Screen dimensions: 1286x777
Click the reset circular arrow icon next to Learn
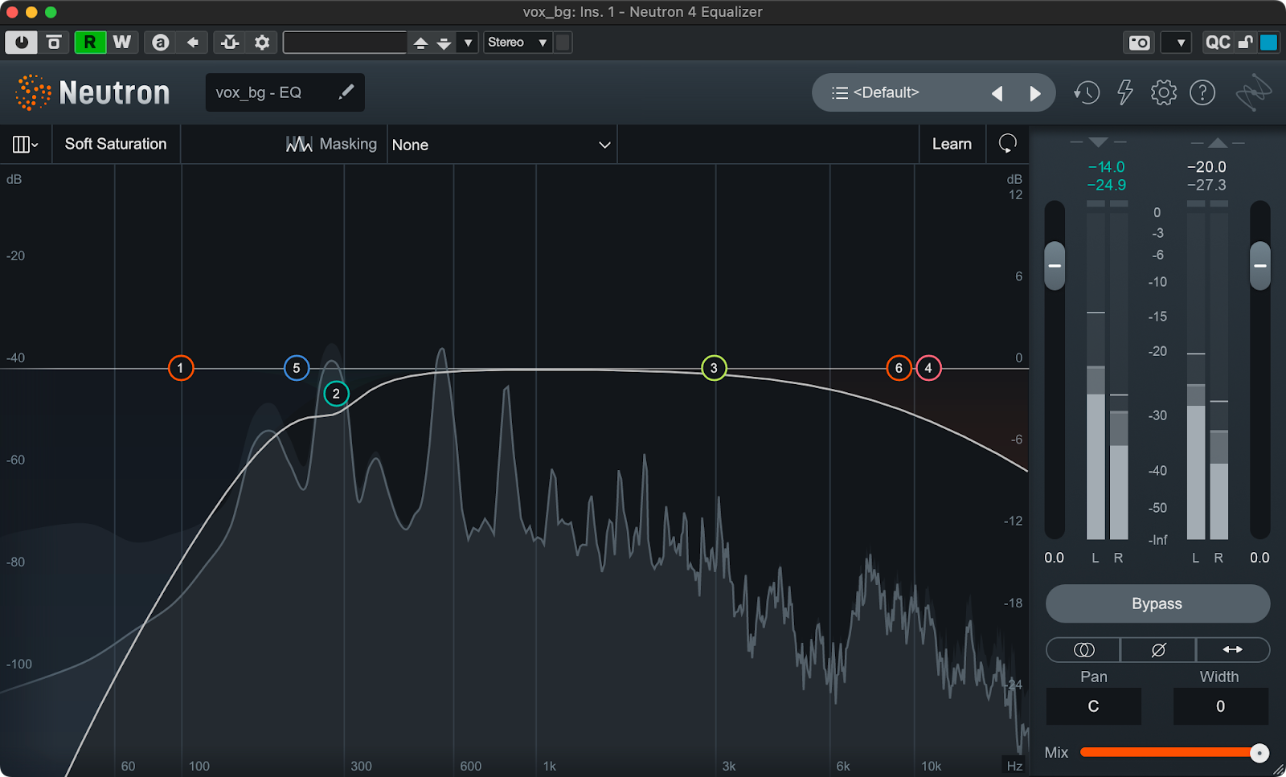pos(1007,144)
